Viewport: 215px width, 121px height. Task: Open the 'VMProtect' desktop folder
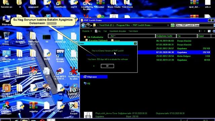pyautogui.click(x=33, y=38)
